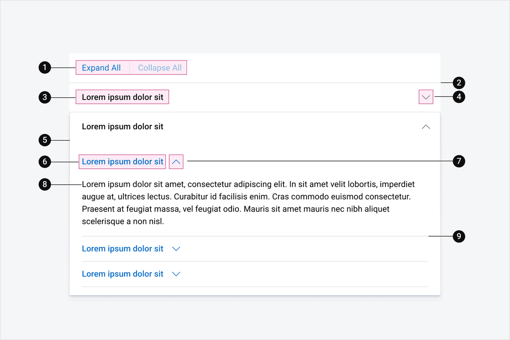Click the body paragraph starting "Lorem ipsum dolor sit amet"
The height and width of the screenshot is (340, 510).
point(249,203)
